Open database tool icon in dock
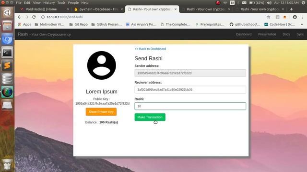Image resolution: width=307 pixels, height=172 pixels. coord(7,79)
